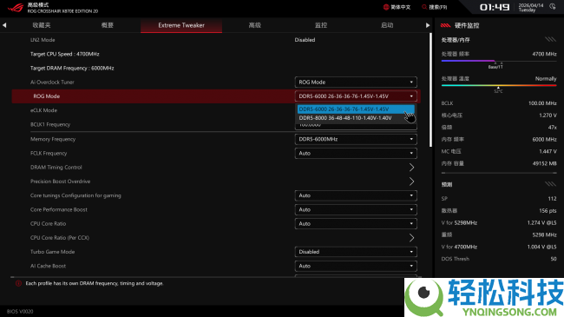Open the 概要 tab
The height and width of the screenshot is (317, 564).
click(108, 25)
